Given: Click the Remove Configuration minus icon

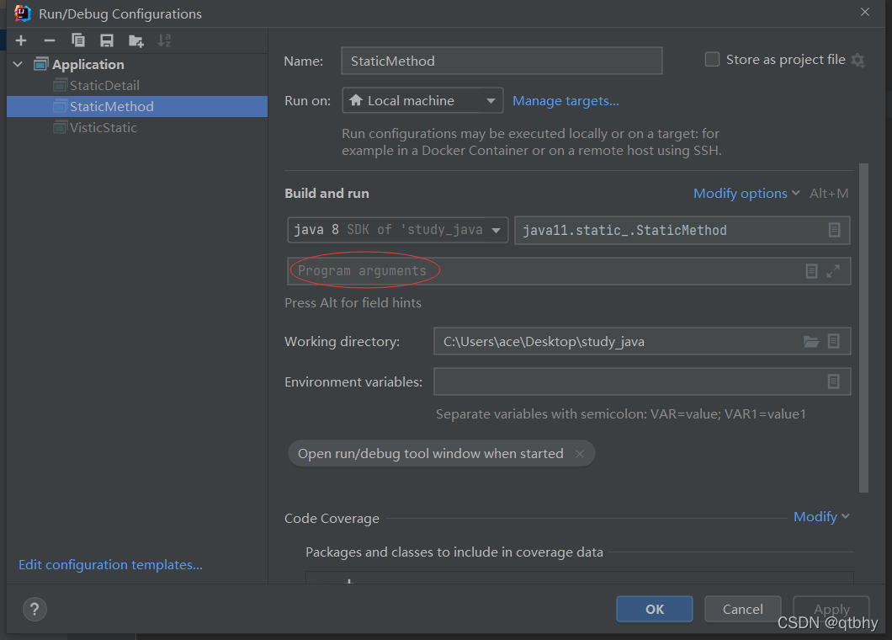Looking at the screenshot, I should pos(50,40).
